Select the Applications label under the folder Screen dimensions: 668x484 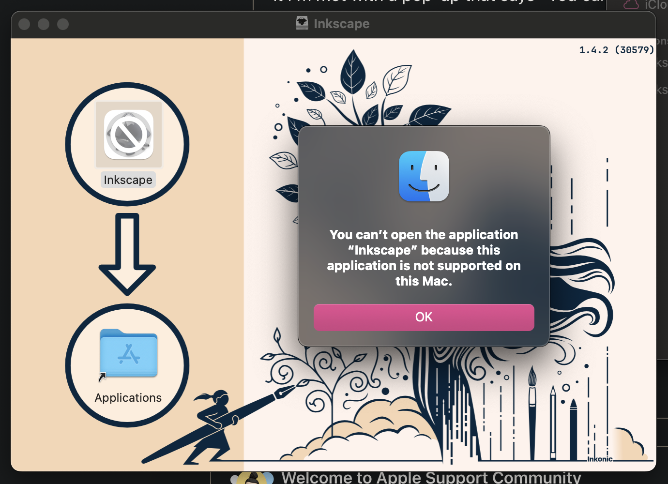[x=128, y=397]
